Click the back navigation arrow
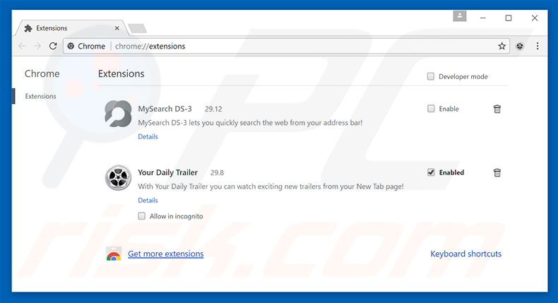Viewport: 558px width, 303px height. (x=22, y=46)
